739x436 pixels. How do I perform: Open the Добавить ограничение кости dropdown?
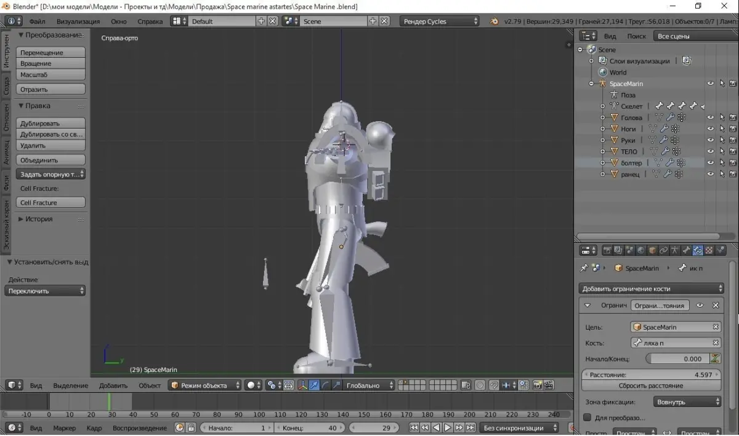pos(652,288)
